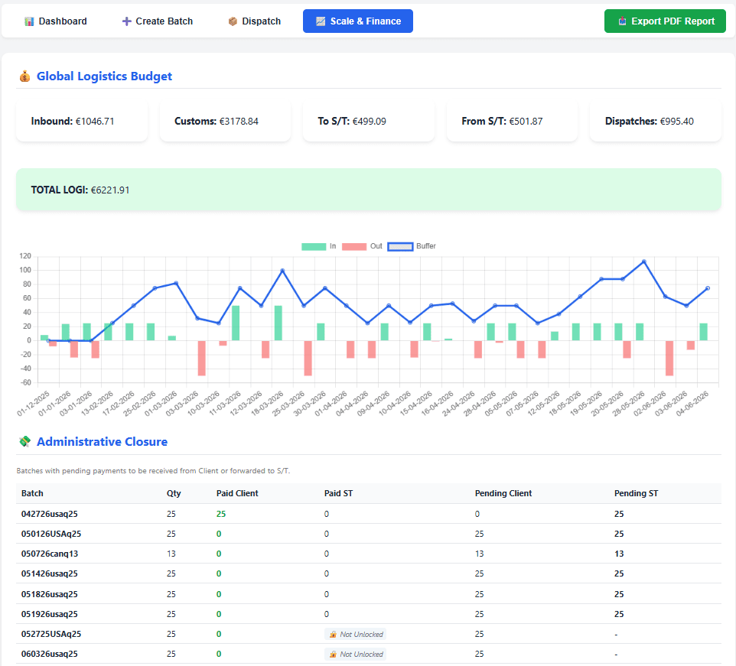Toggle the green In legend swatch
The image size is (736, 666).
pyautogui.click(x=314, y=247)
